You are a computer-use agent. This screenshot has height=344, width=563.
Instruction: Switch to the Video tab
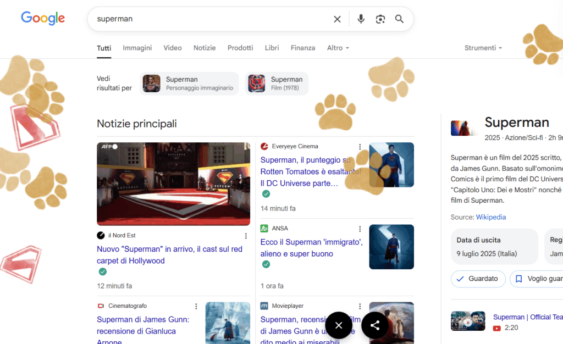[x=172, y=48]
